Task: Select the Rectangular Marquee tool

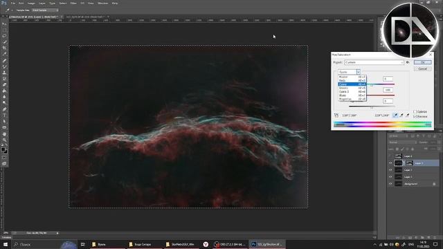Action: (4, 30)
